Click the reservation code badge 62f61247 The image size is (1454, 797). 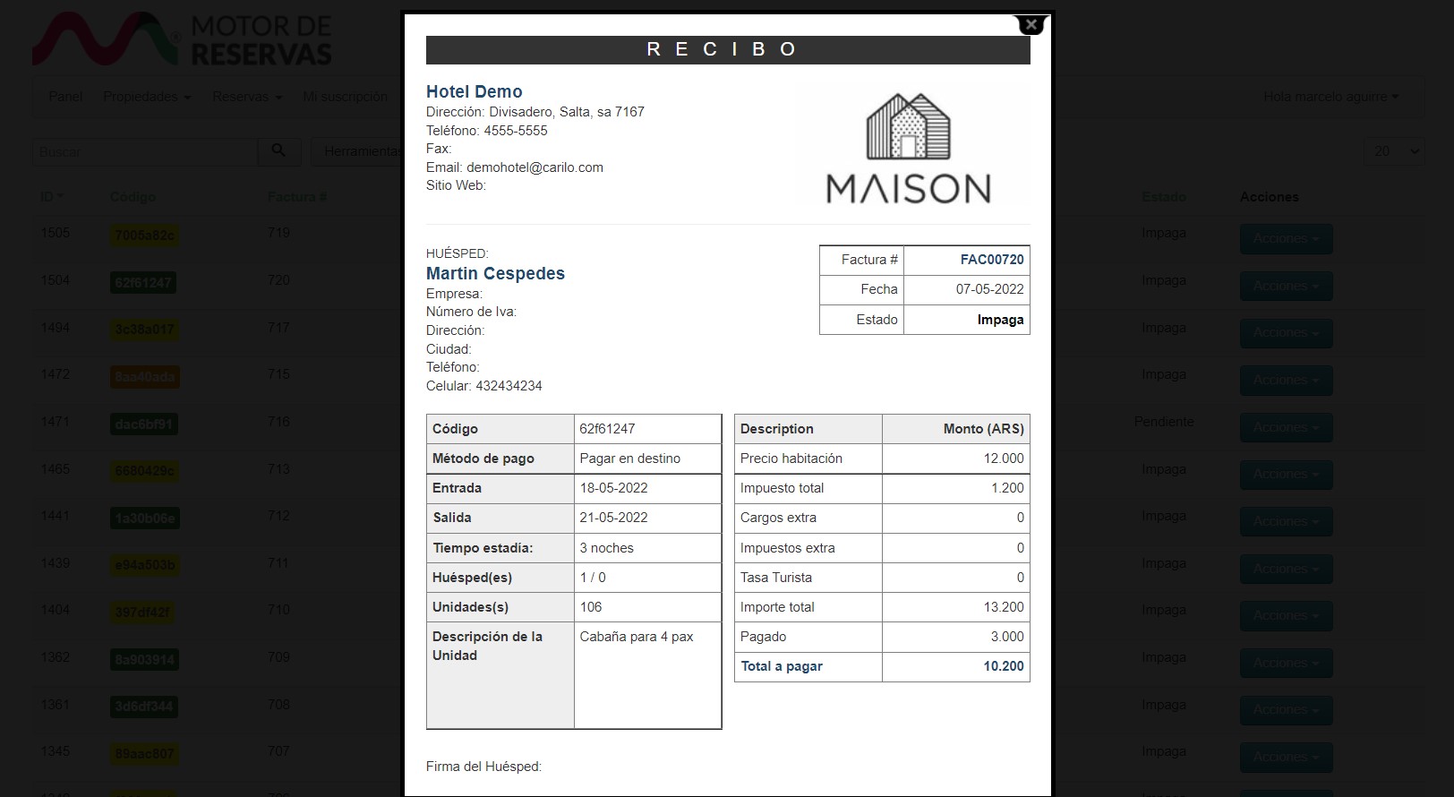(x=143, y=283)
